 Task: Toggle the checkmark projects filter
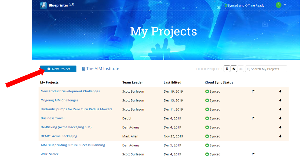click(234, 69)
